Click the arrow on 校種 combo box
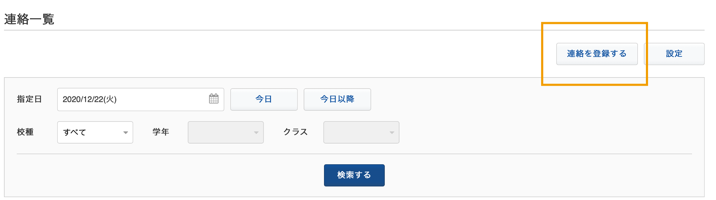716x200 pixels. click(126, 133)
